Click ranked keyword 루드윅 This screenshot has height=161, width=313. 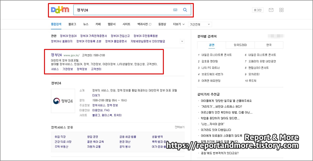pyautogui.click(x=252, y=81)
